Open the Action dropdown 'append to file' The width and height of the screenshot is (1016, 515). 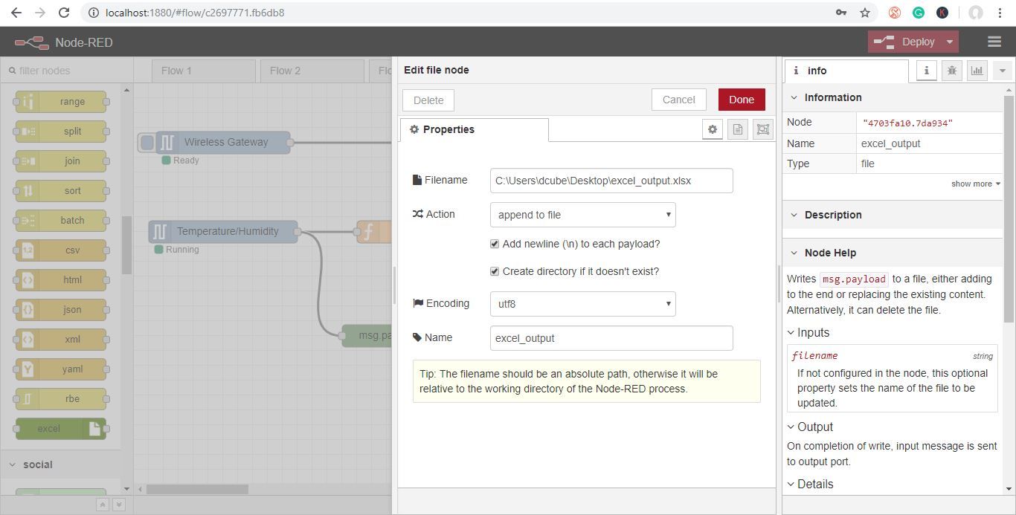tap(583, 215)
